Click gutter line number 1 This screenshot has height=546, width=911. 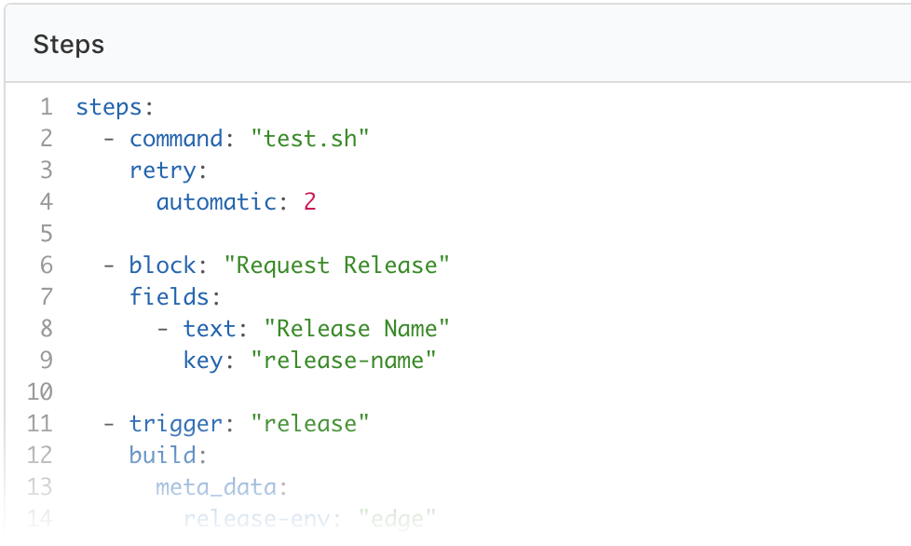point(46,107)
